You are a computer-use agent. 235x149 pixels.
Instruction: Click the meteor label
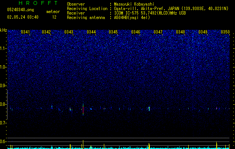tap(53, 12)
